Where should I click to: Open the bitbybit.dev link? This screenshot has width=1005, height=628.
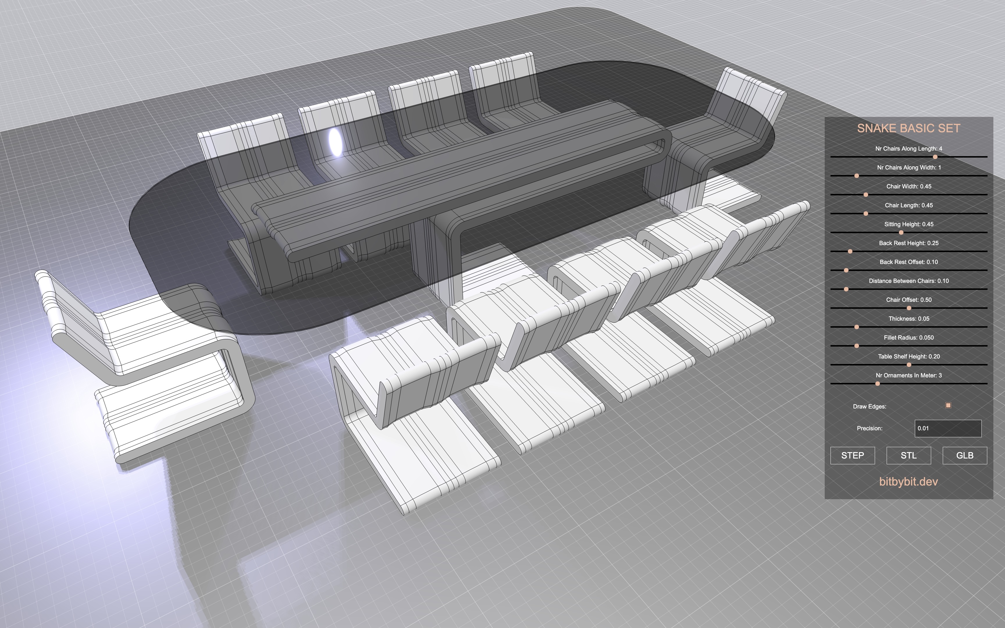909,481
